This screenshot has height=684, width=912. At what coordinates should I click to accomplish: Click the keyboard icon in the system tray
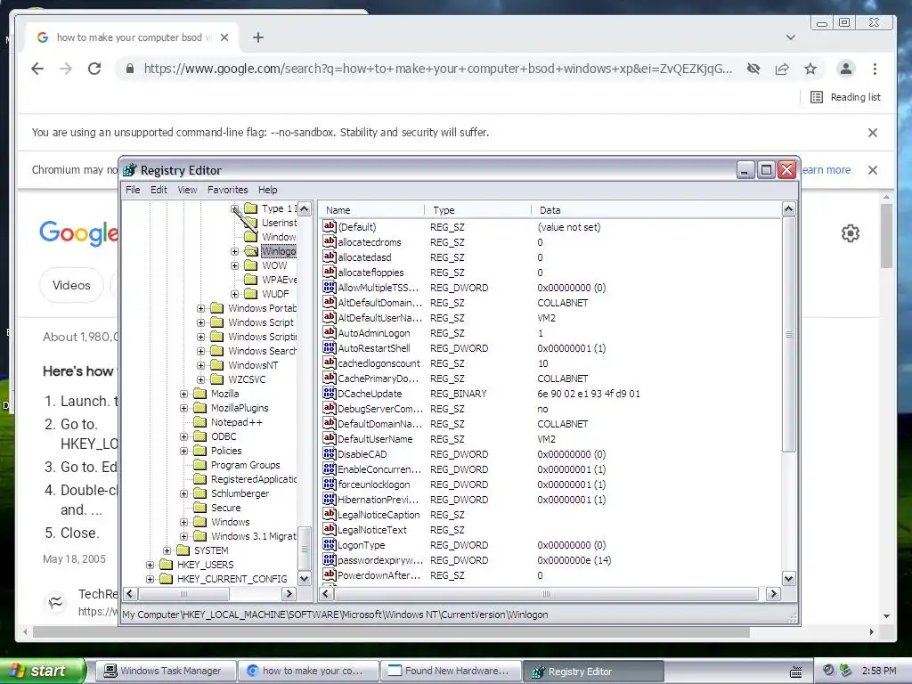(x=795, y=672)
